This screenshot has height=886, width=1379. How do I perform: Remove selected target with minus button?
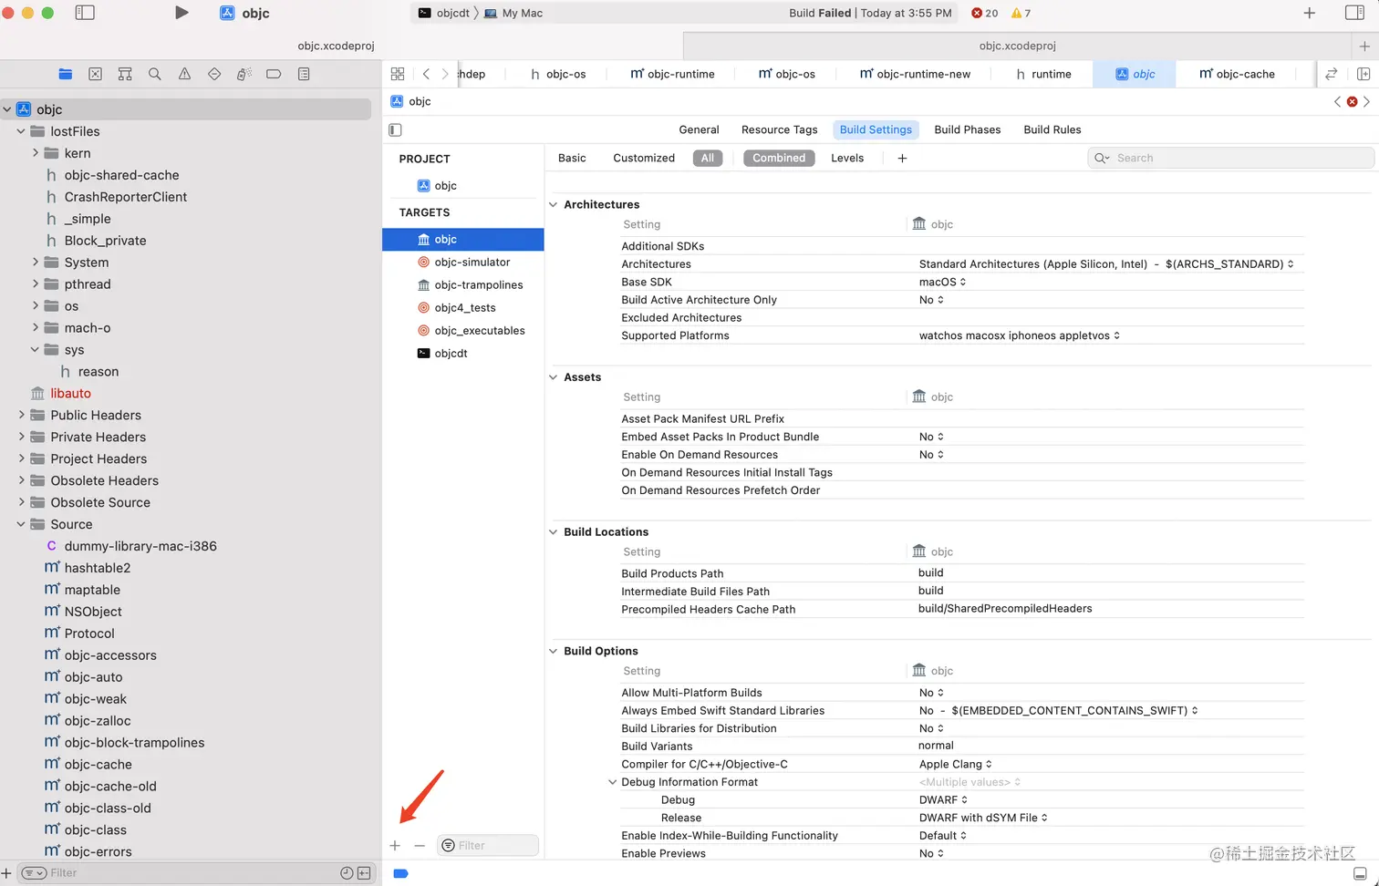pos(420,846)
